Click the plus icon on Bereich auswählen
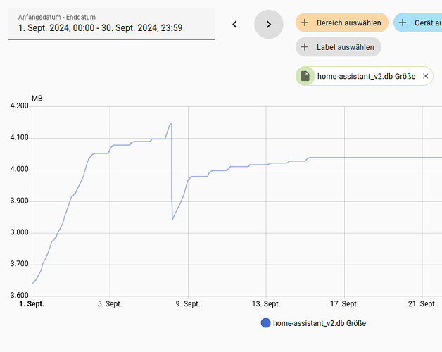Screen dimensions: 442x352 tap(305, 23)
